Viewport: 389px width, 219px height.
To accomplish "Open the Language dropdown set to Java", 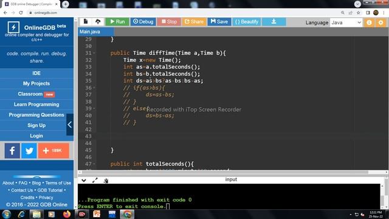I will [x=346, y=23].
